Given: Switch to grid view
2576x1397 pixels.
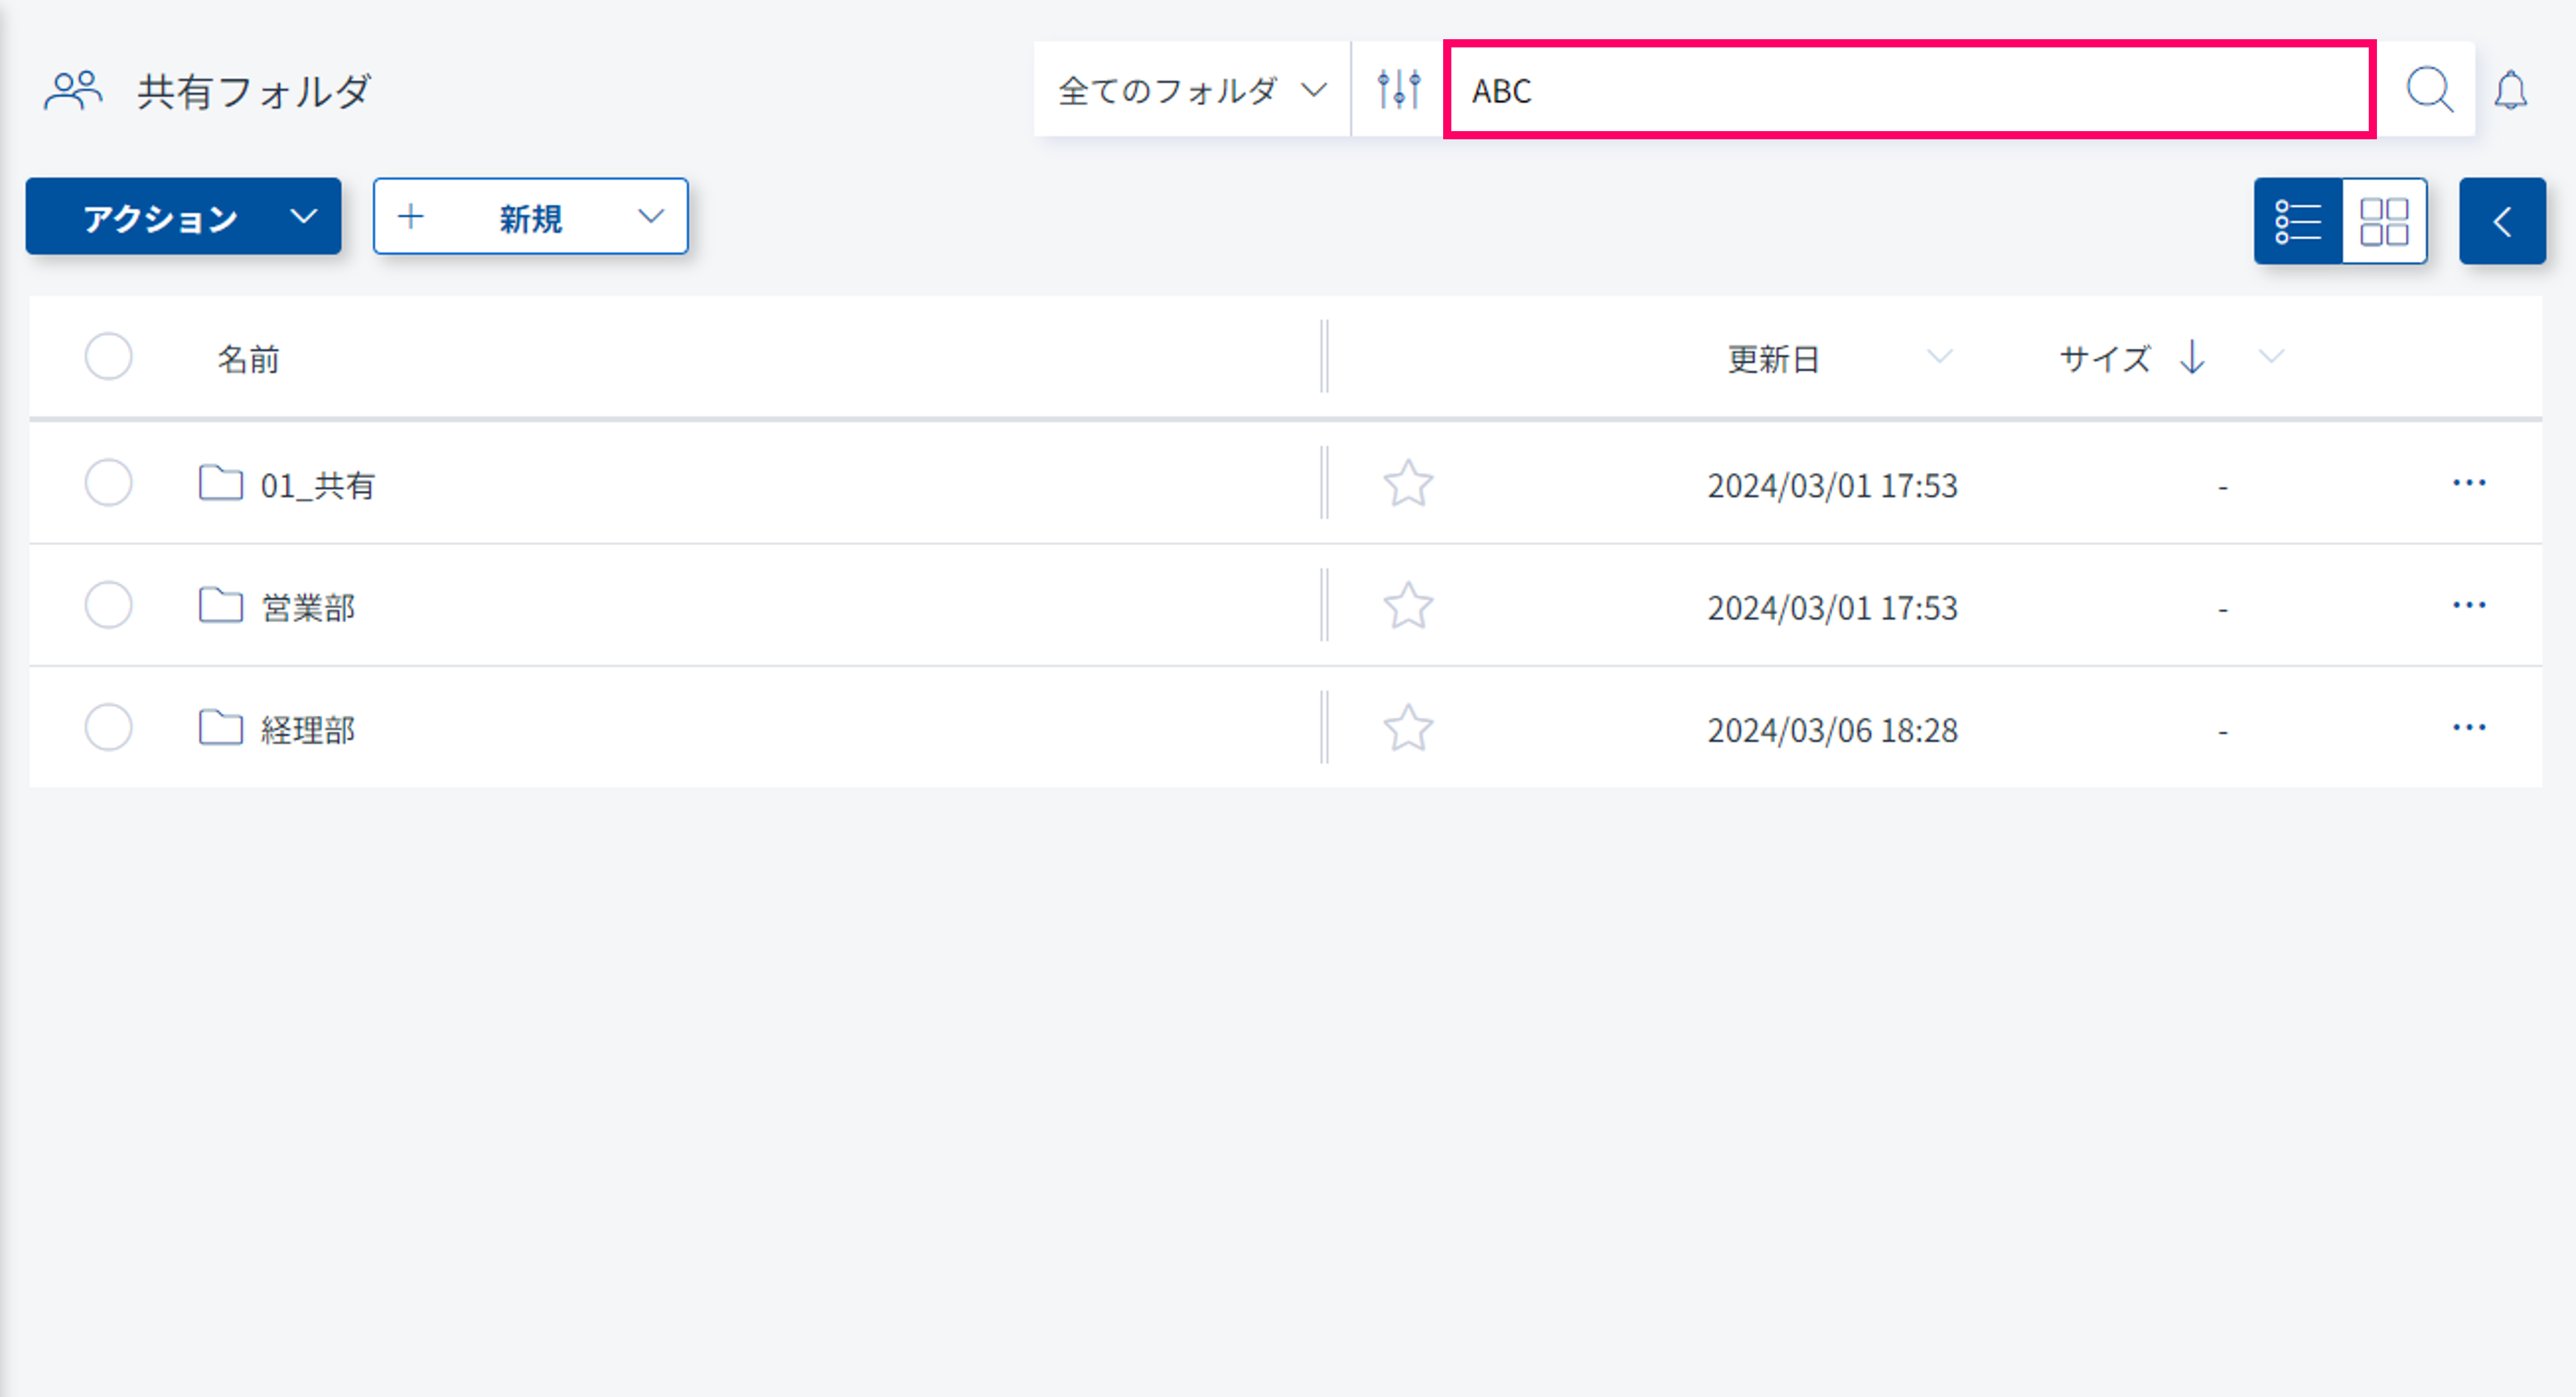Looking at the screenshot, I should point(2384,221).
